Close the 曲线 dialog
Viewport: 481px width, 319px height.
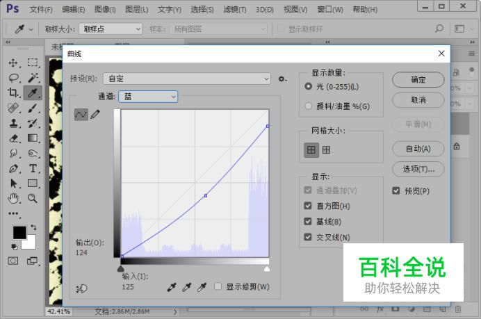[441, 54]
